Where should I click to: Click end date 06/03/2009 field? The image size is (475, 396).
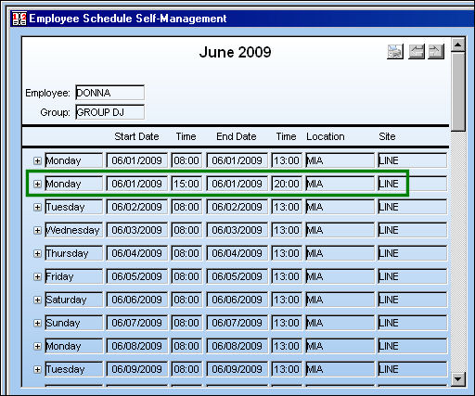click(237, 230)
